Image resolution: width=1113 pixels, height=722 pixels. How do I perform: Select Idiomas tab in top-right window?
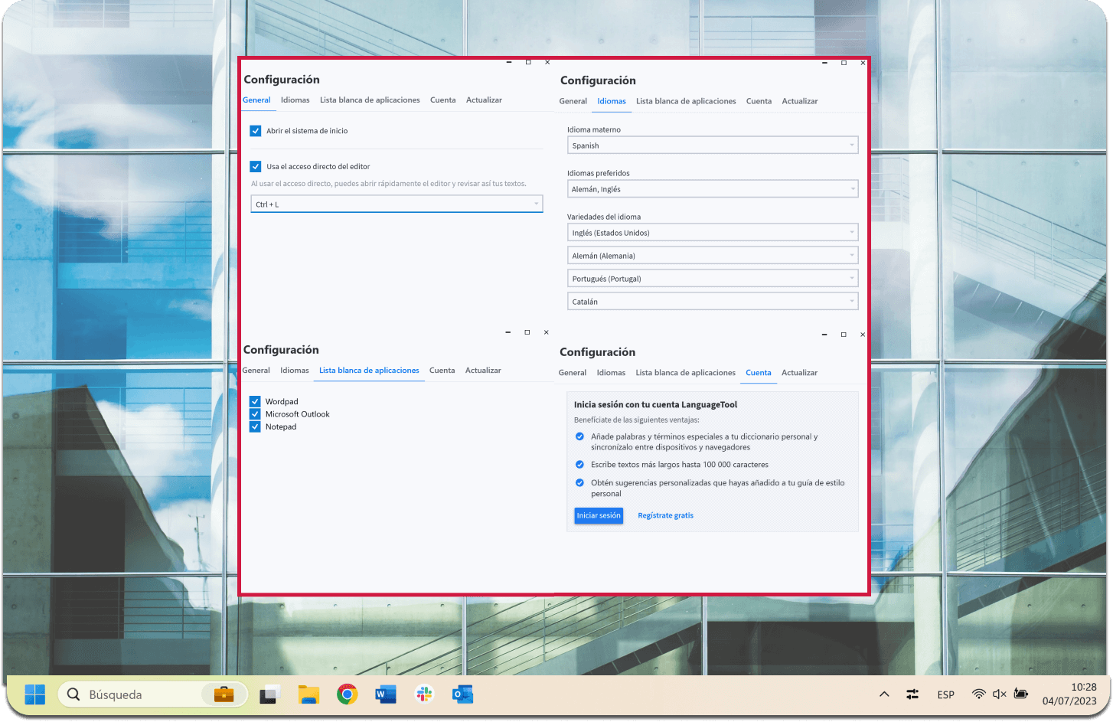612,101
